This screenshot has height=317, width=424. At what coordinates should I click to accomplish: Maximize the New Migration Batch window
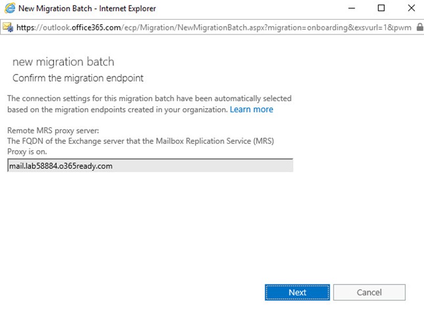point(381,8)
